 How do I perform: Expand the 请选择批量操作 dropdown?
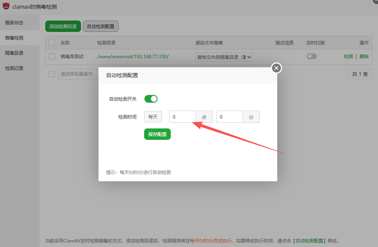78,74
